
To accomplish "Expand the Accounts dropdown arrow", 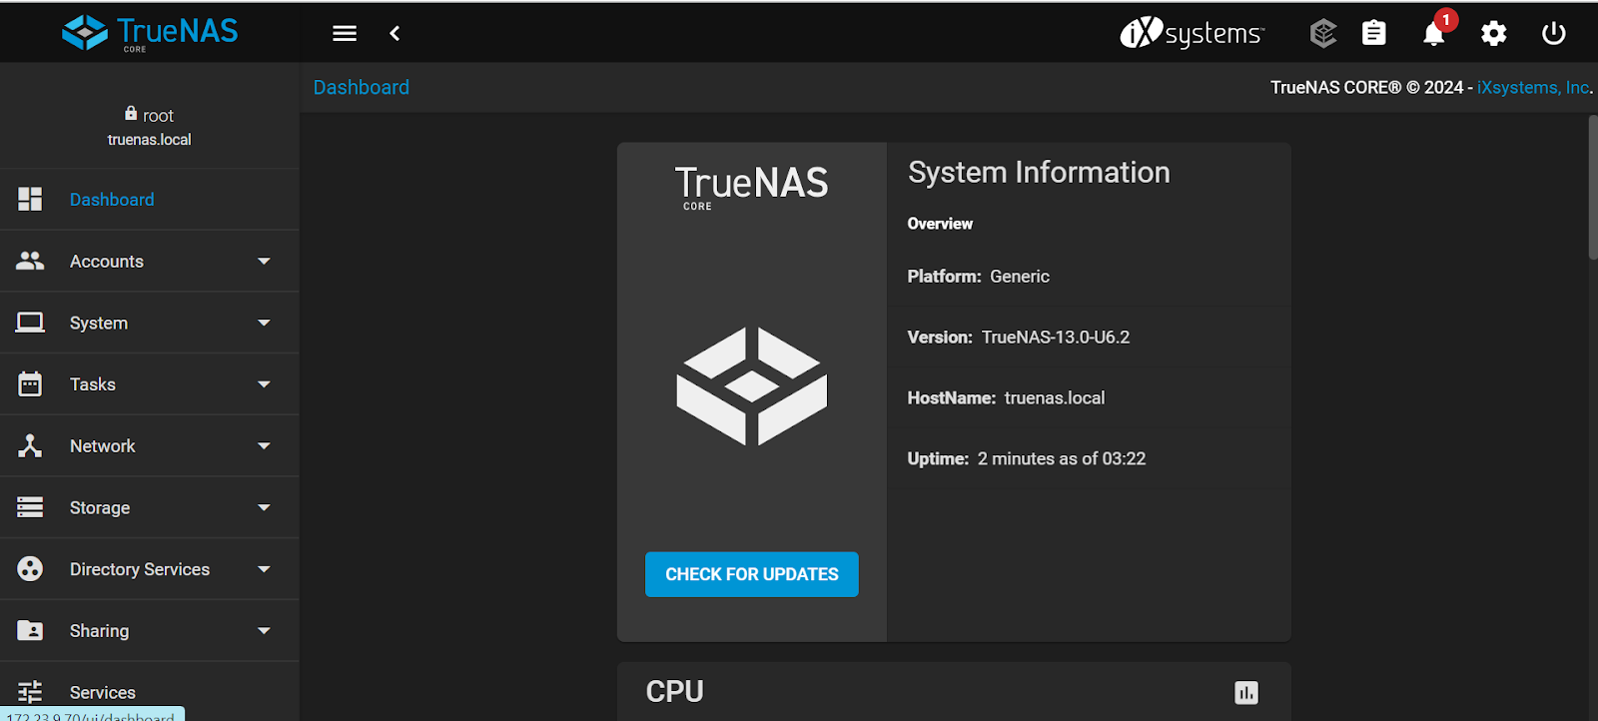I will (x=264, y=262).
